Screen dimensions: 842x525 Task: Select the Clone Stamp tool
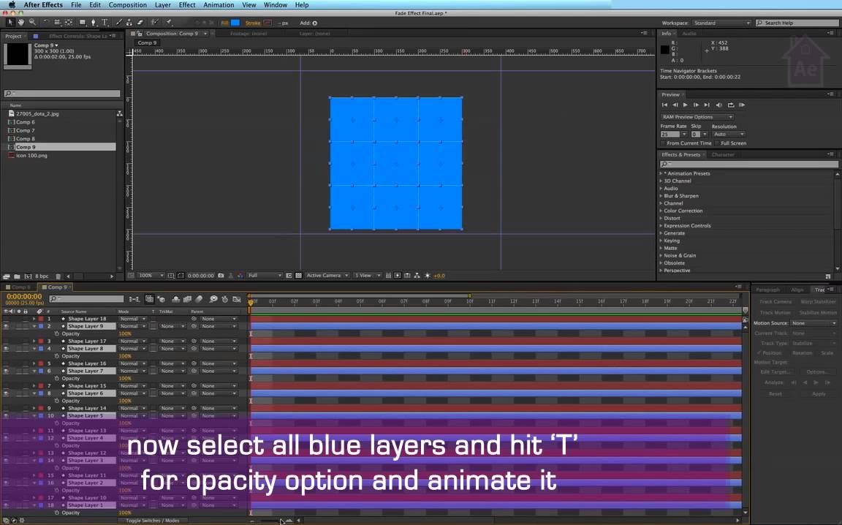tap(129, 23)
